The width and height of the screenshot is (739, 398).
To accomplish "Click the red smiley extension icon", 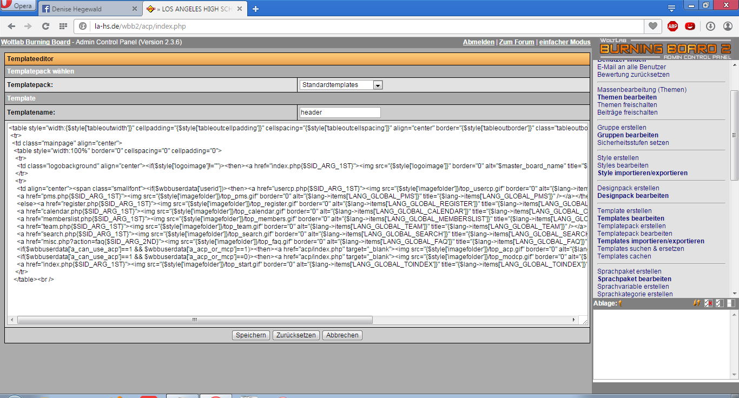I will tap(690, 26).
